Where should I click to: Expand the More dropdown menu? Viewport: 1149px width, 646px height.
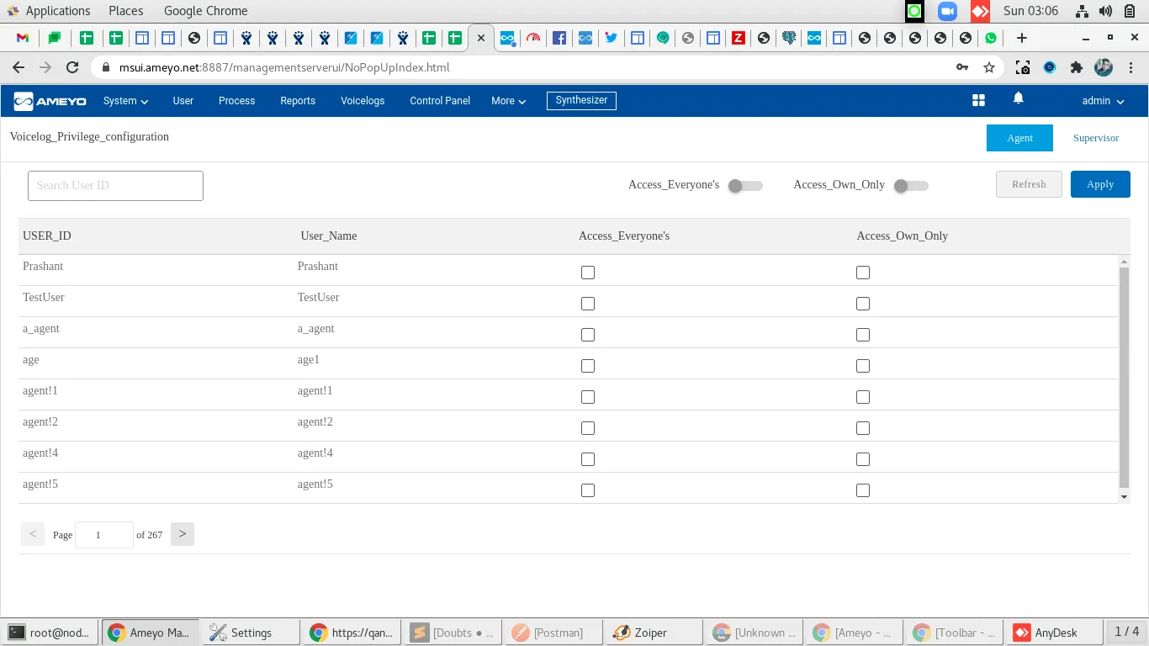508,101
